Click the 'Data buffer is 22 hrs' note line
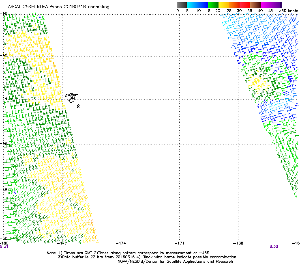Screen dimensions: 300x264 pyautogui.click(x=147, y=257)
